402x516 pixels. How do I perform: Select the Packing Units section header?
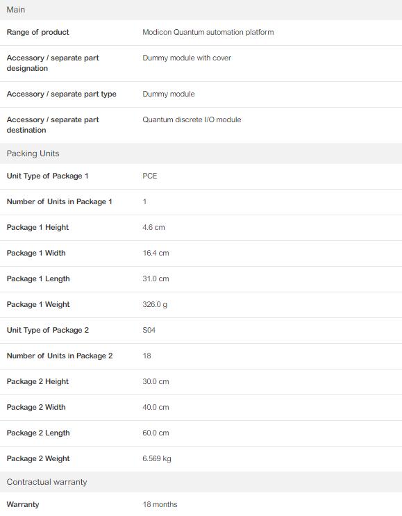tap(201, 153)
